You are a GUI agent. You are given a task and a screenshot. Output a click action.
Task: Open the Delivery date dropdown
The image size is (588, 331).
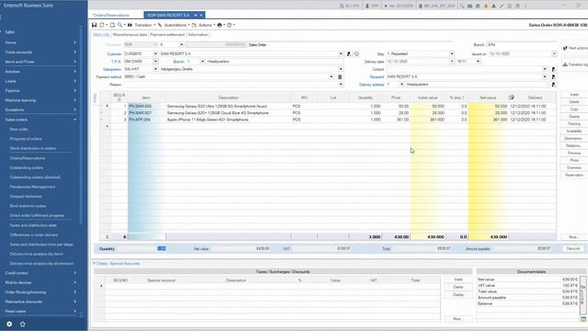(452, 62)
